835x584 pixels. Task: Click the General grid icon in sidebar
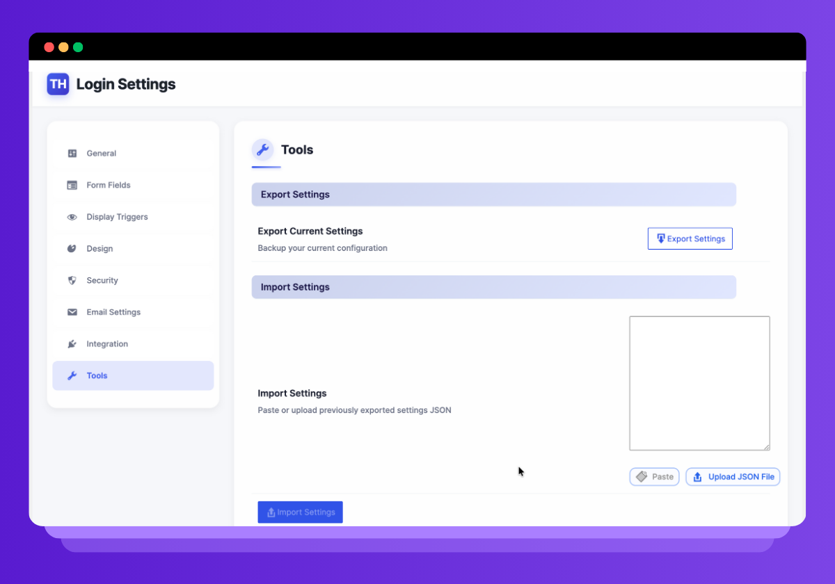pyautogui.click(x=72, y=153)
